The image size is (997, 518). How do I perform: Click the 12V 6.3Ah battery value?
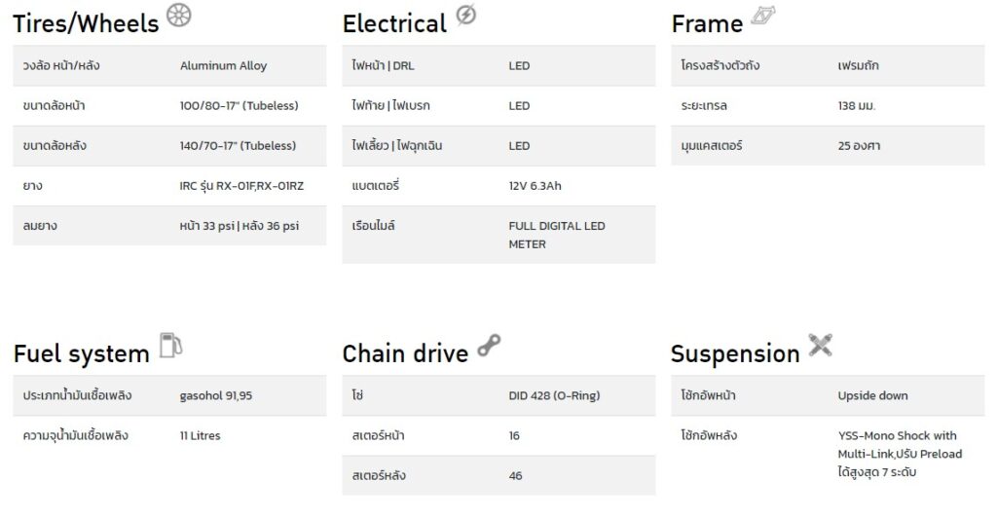point(535,186)
